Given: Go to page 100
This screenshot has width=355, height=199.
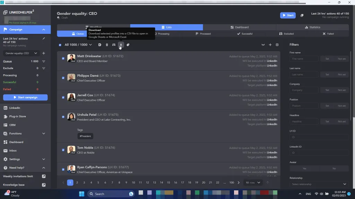Looking at the screenshot, I should tap(232, 182).
